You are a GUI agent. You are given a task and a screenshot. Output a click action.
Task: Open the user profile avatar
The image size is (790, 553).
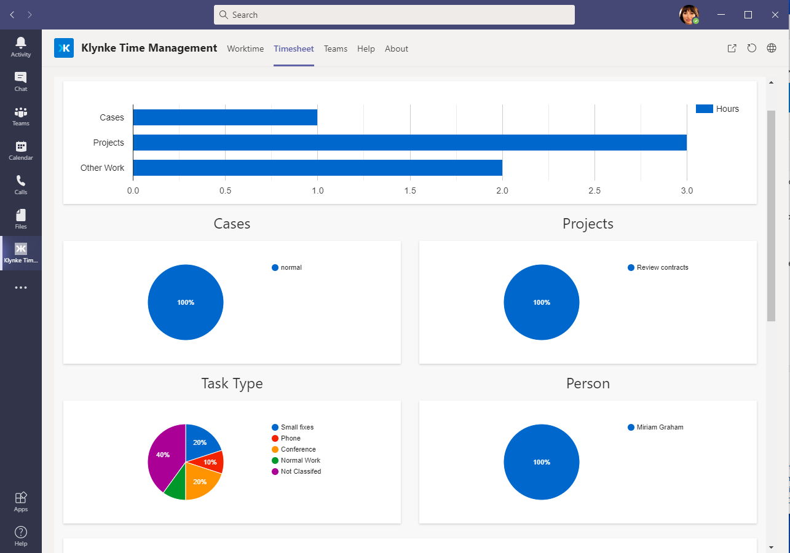[689, 15]
